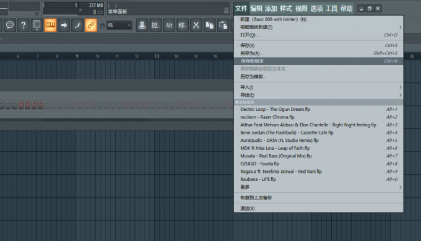Toggle the 移 (Shift) modifier button
Viewport: 421px width, 241px height.
coord(182,25)
